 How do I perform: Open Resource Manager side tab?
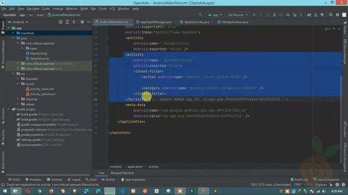click(3, 54)
